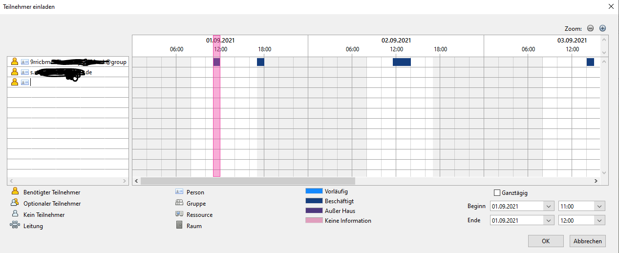The width and height of the screenshot is (619, 253).
Task: Open the Ende time dropdown showing 12:00
Action: (x=600, y=220)
